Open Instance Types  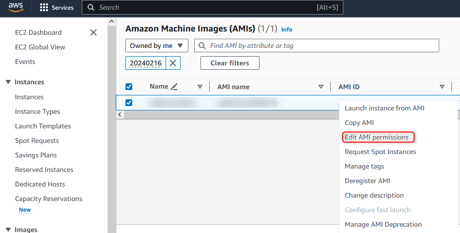click(x=37, y=111)
